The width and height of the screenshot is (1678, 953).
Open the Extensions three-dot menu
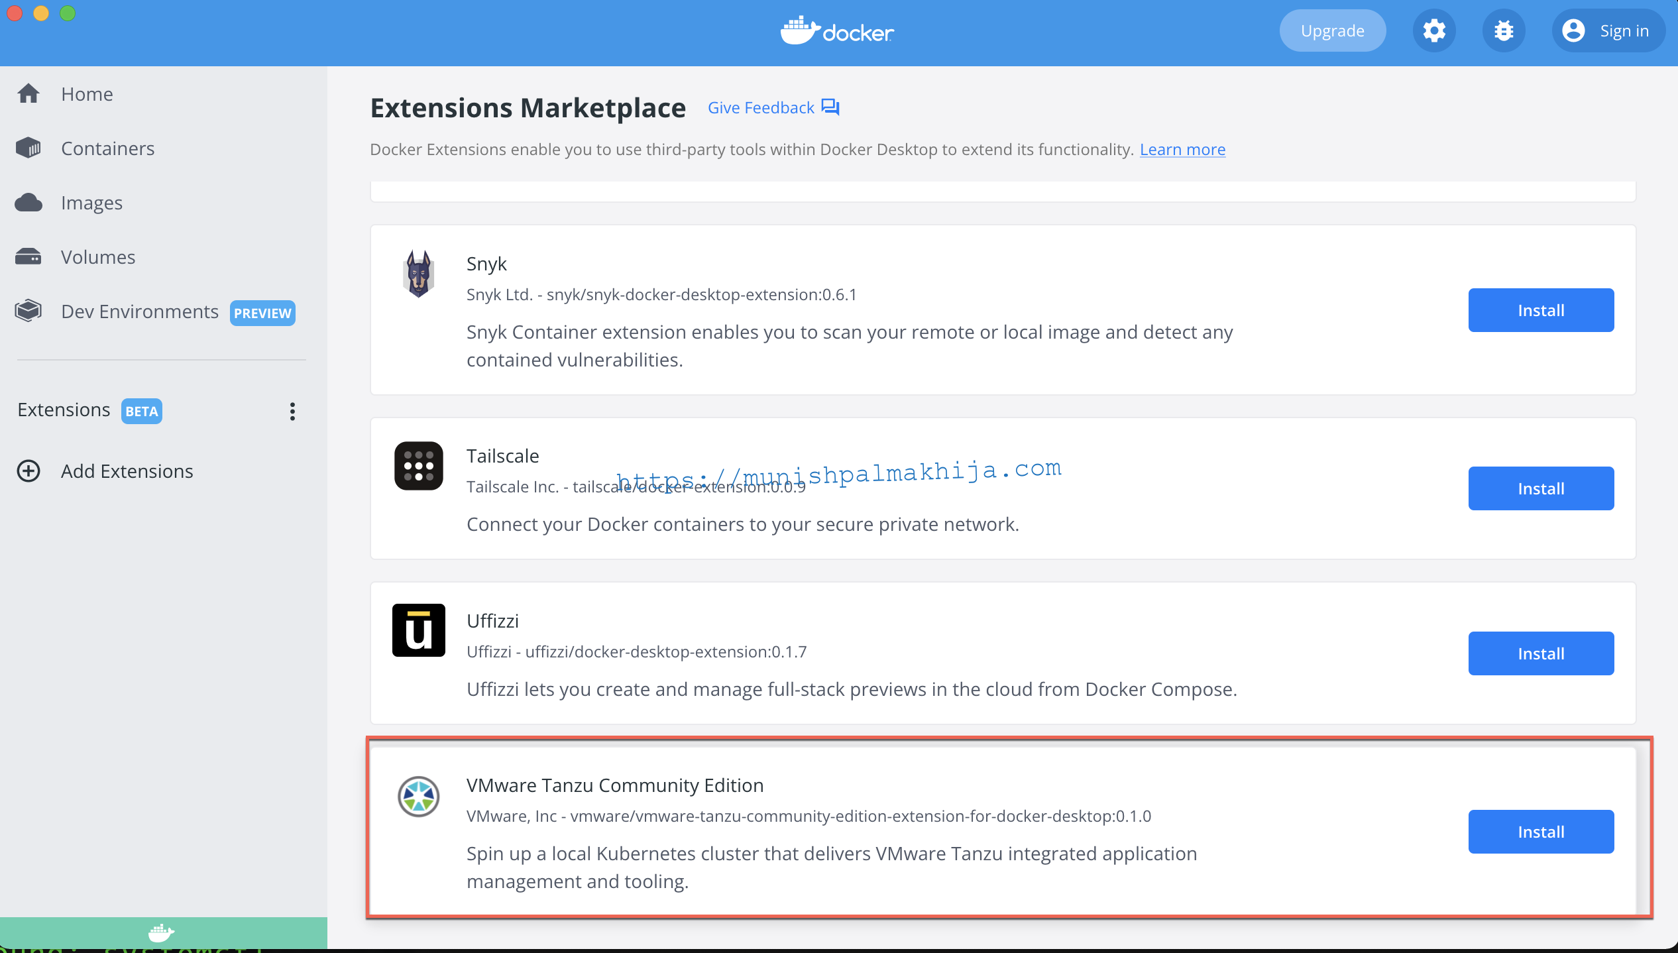292,411
